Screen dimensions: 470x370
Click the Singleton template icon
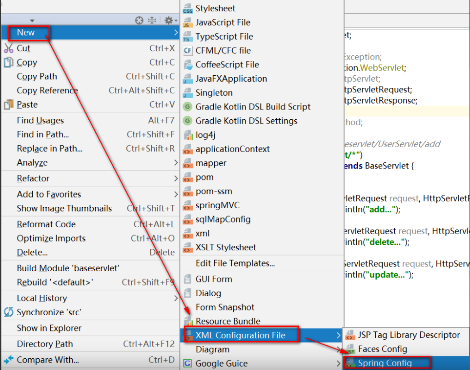pyautogui.click(x=187, y=93)
